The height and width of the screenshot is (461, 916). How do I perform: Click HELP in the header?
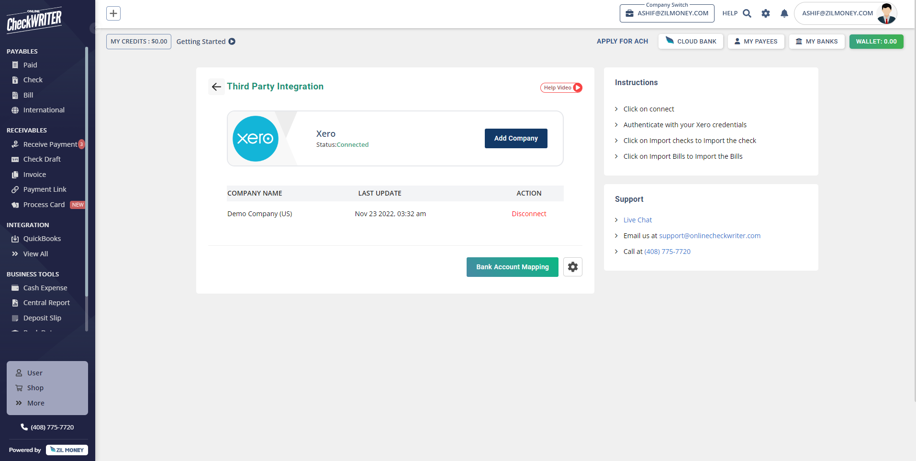[730, 13]
